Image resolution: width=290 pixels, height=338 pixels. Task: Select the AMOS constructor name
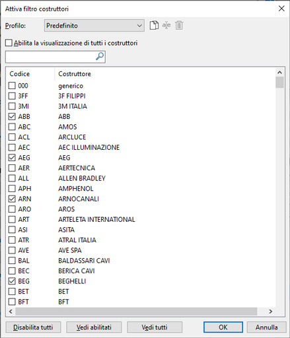67,127
